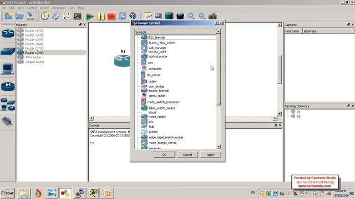Screen dimensions: 355x199
Task: Add a note using the notepad icon
Action: tap(148, 16)
